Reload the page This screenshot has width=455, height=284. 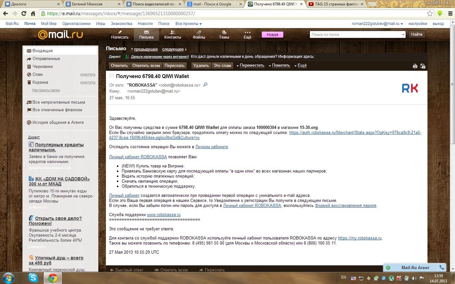(24, 13)
